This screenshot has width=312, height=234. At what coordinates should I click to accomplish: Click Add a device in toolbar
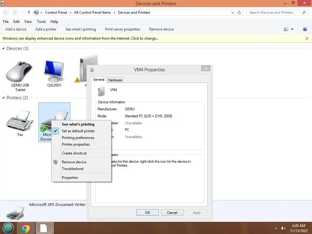tap(16, 29)
